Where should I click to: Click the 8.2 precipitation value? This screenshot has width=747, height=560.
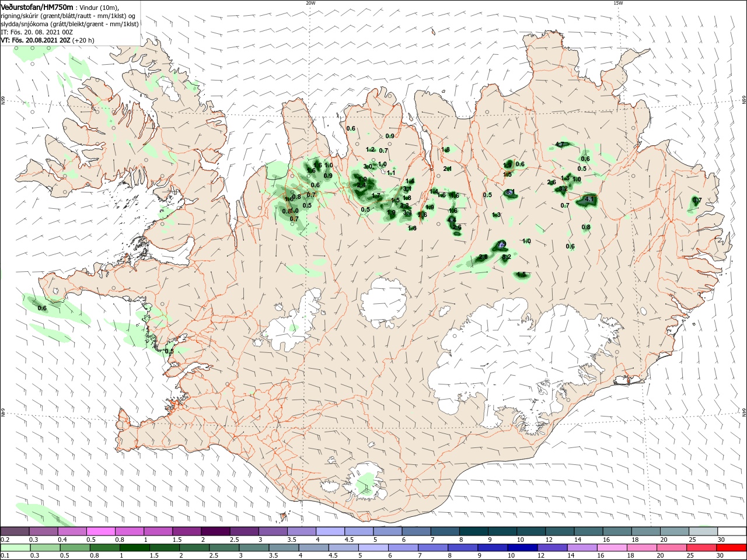[507, 257]
